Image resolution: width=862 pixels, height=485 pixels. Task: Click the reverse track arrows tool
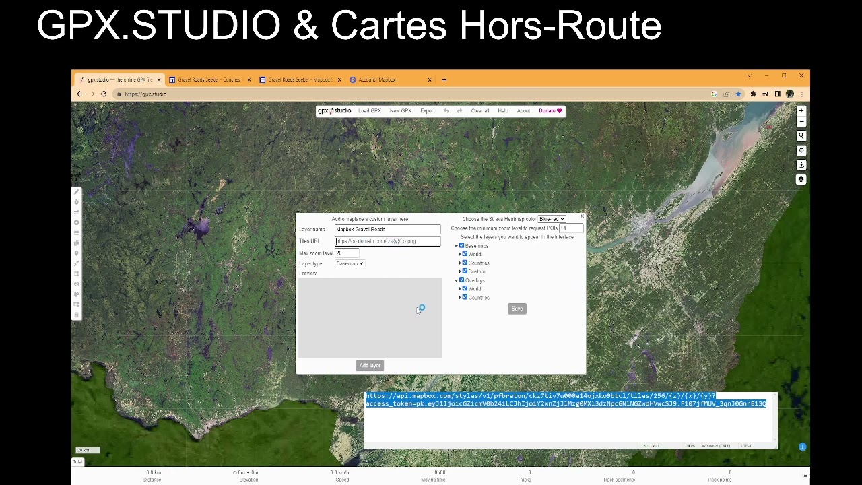pos(77,212)
